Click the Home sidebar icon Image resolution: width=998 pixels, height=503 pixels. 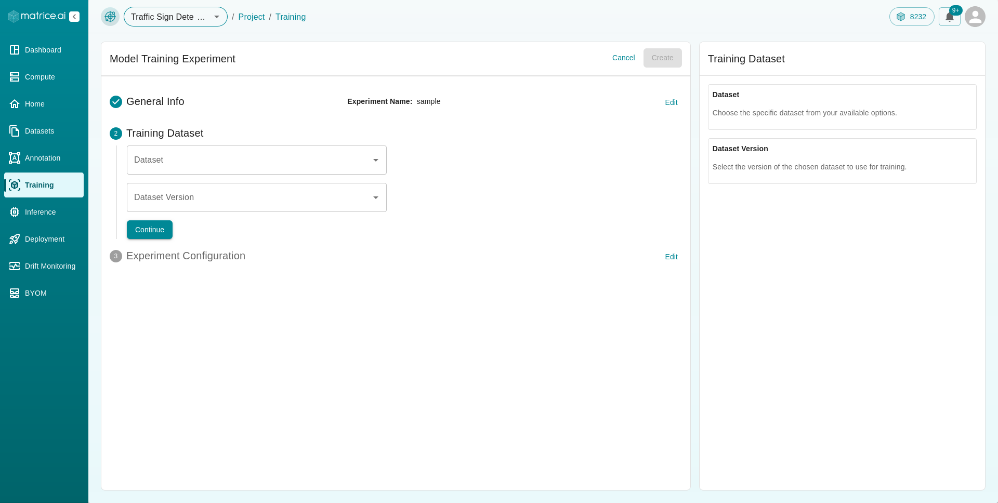(x=15, y=104)
